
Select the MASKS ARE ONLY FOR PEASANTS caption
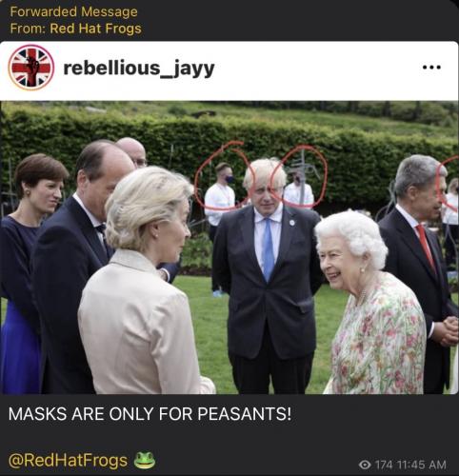(x=150, y=414)
